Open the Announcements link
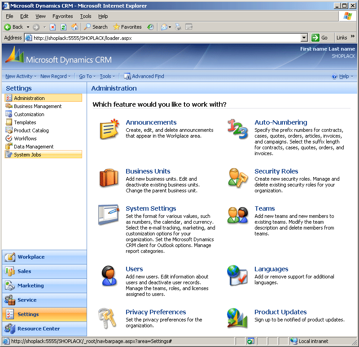The width and height of the screenshot is (359, 347). (x=151, y=122)
